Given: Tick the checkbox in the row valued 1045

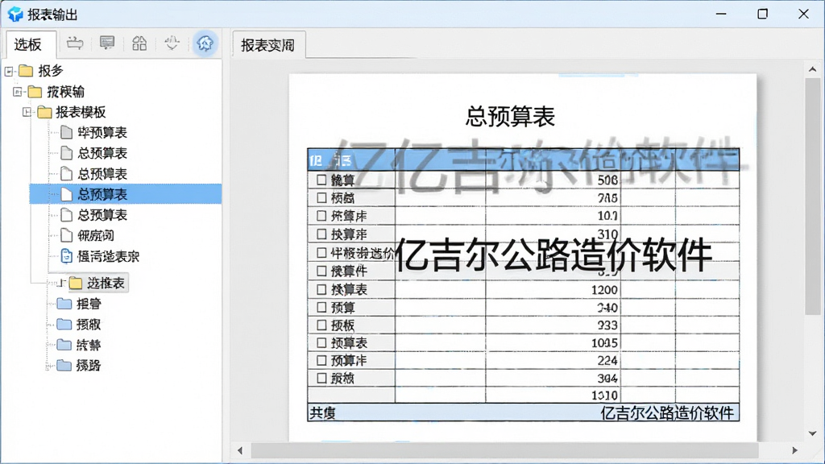Looking at the screenshot, I should click(x=321, y=343).
